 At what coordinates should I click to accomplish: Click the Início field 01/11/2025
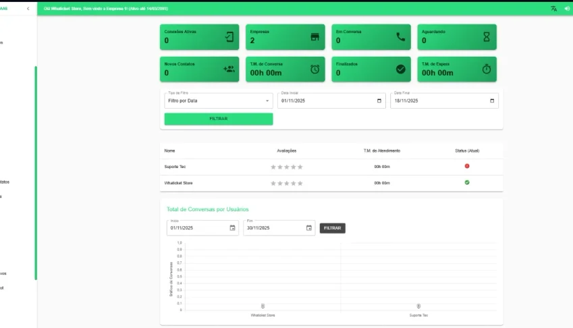(x=203, y=228)
